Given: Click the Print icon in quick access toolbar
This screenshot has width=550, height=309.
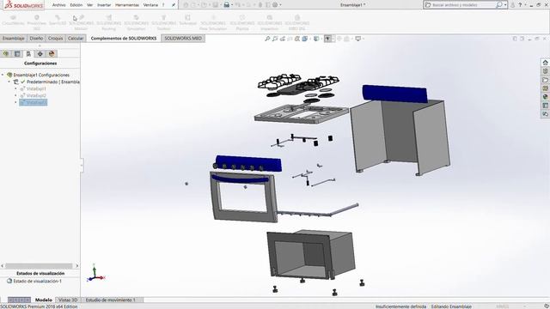Looking at the screenshot, I should (227, 5).
